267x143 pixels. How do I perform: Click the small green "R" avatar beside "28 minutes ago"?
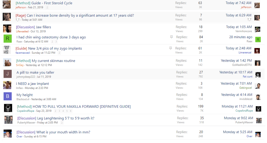click(258, 39)
